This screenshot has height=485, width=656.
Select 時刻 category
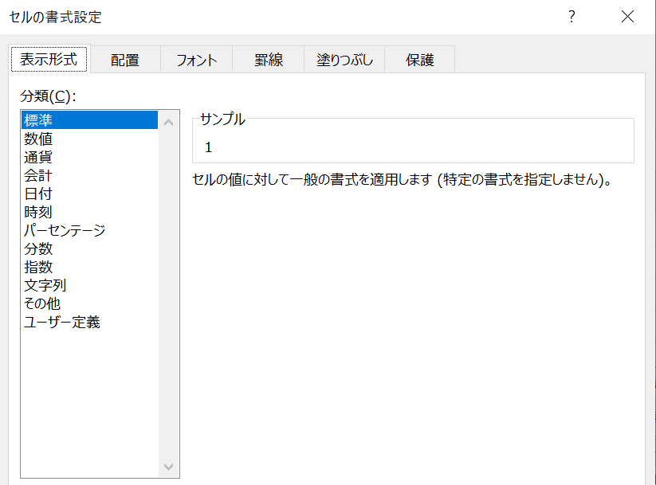click(x=89, y=212)
